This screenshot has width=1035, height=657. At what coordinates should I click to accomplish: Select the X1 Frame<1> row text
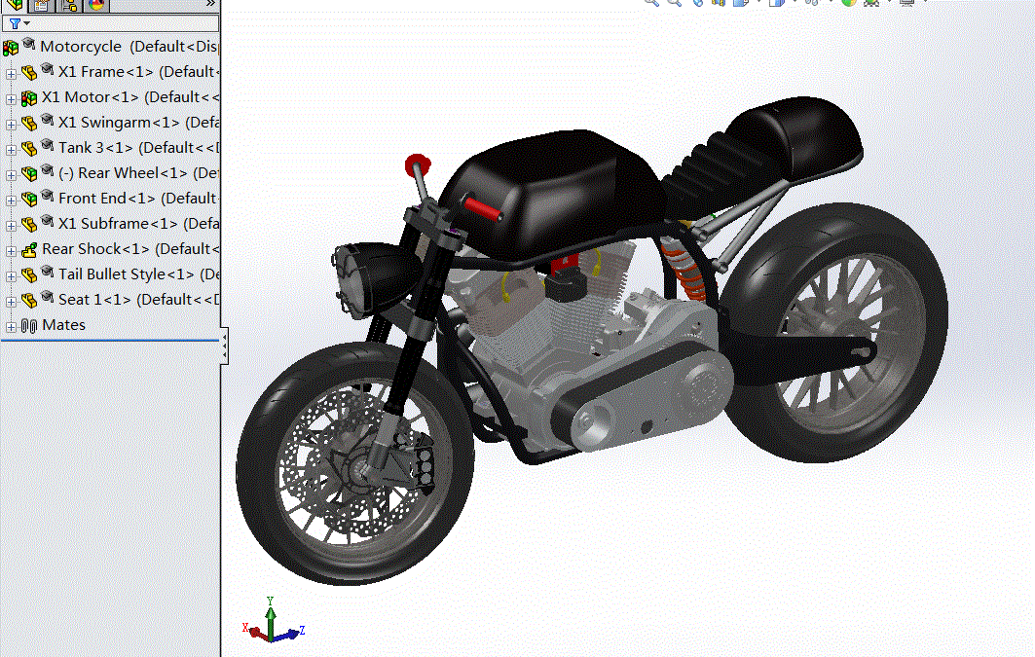coord(138,72)
